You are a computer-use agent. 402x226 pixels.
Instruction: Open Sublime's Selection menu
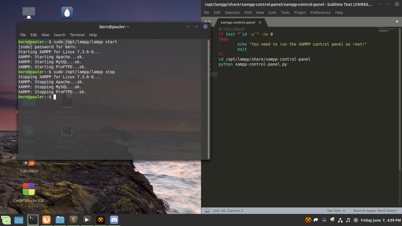click(232, 12)
